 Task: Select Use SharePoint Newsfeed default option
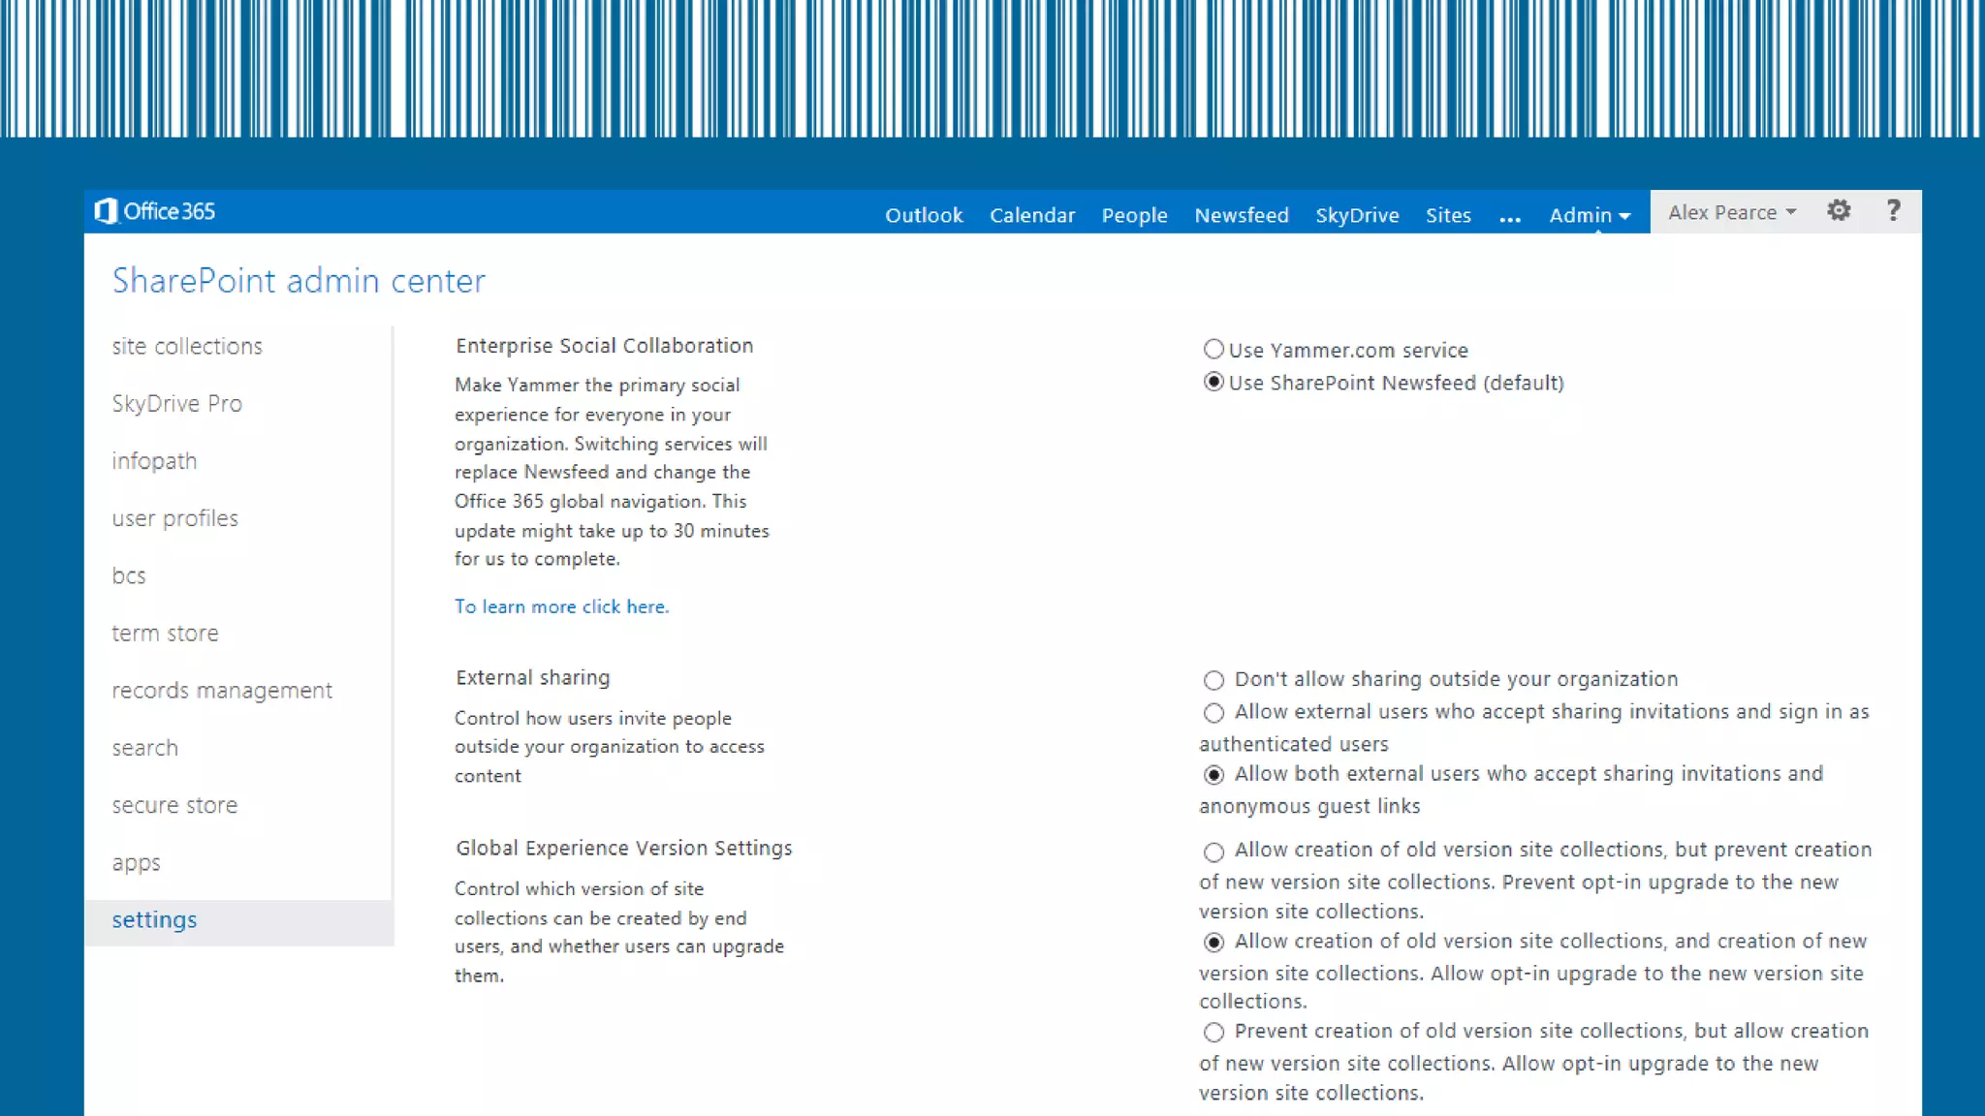pos(1213,383)
